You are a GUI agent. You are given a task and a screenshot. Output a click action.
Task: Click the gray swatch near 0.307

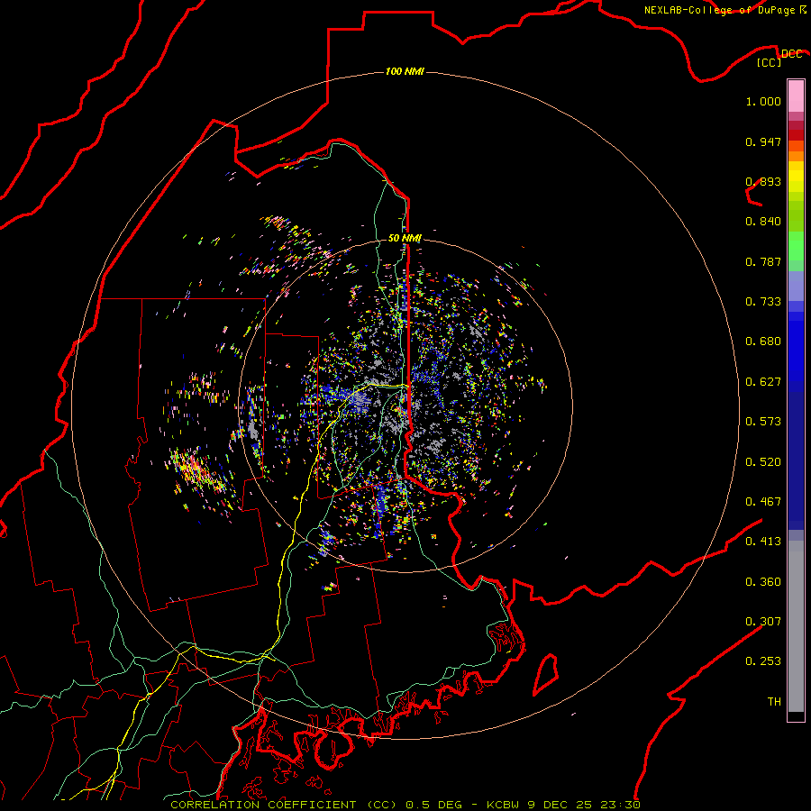pyautogui.click(x=796, y=626)
